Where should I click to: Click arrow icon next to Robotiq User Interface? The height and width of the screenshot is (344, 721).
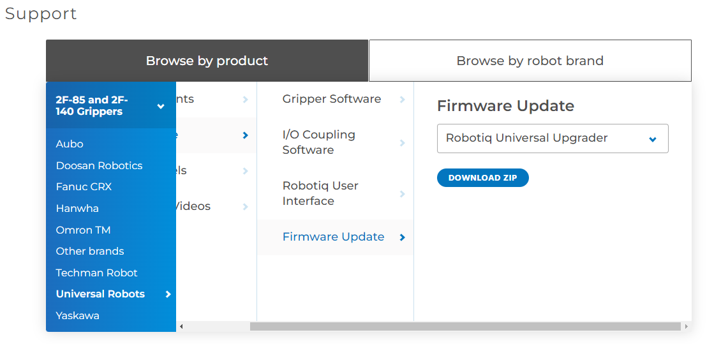tap(403, 194)
